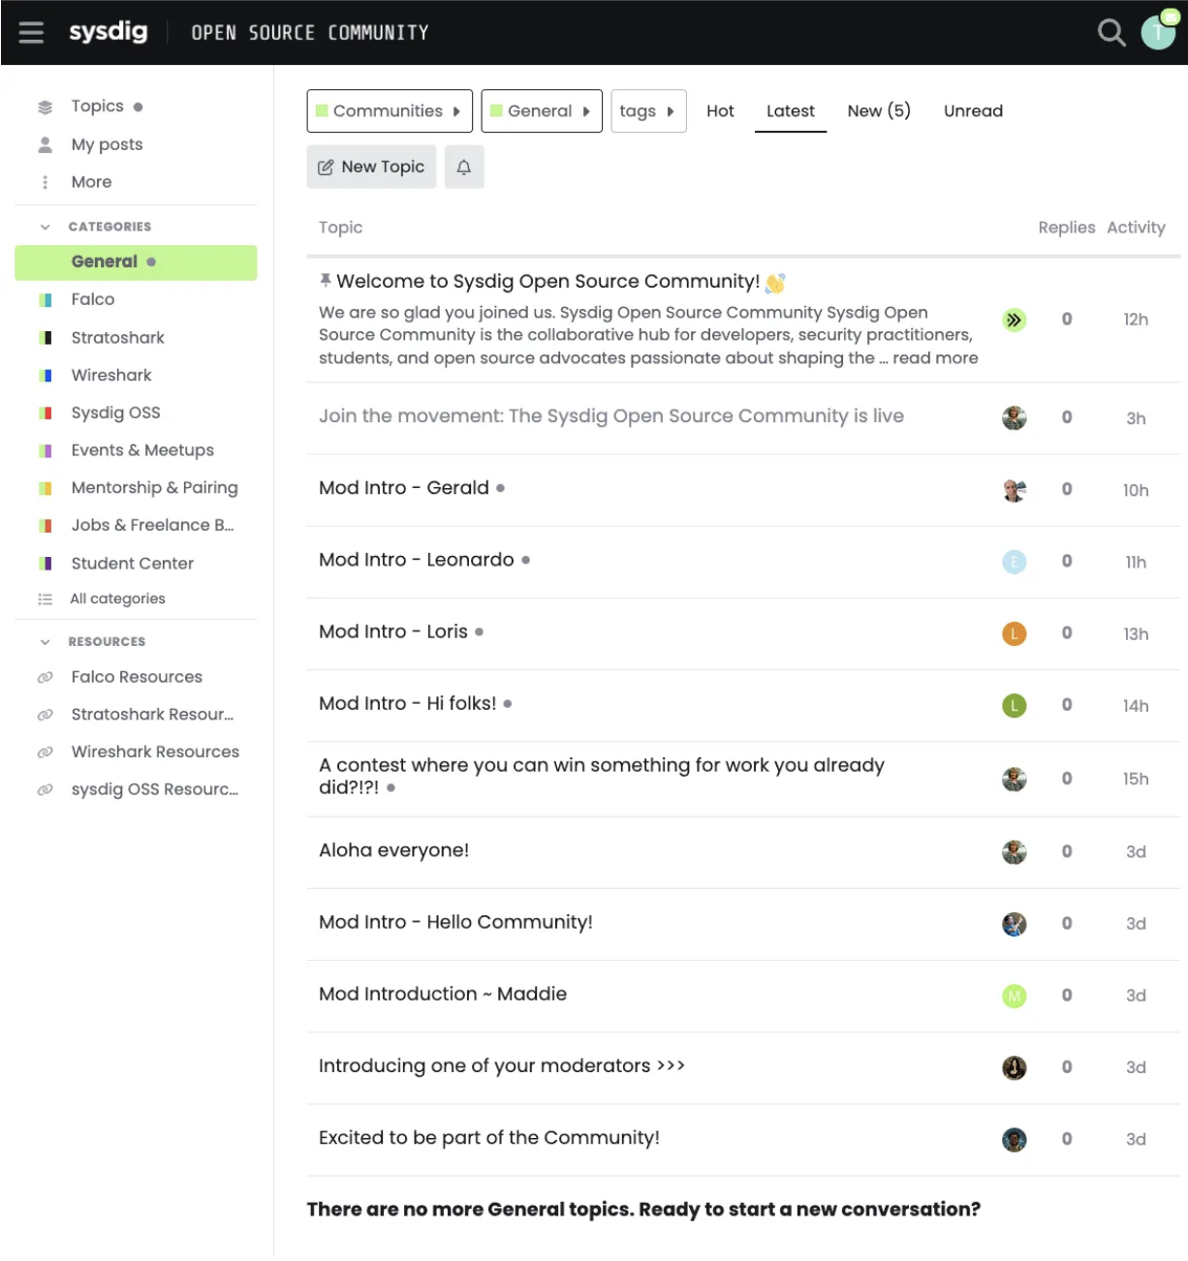
Task: Open the Communities category dropdown
Action: point(390,111)
